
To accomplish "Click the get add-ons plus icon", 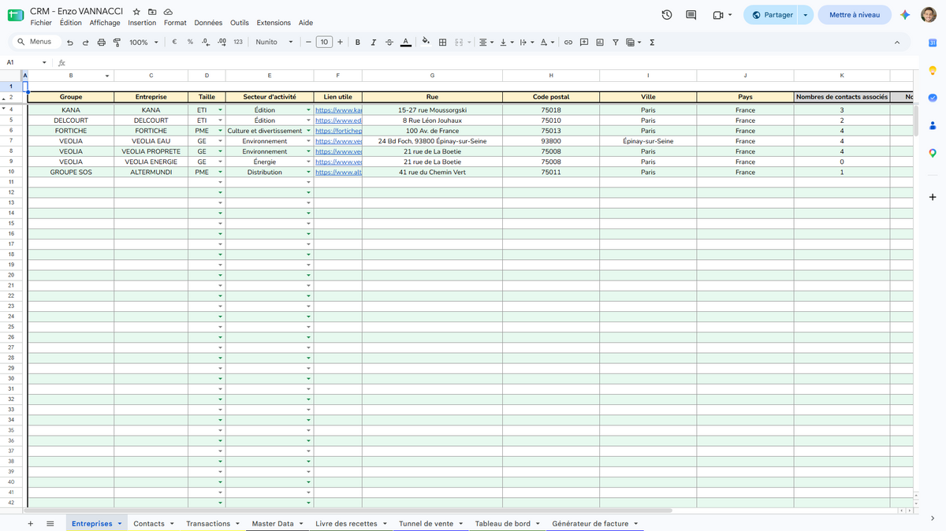I will 933,197.
